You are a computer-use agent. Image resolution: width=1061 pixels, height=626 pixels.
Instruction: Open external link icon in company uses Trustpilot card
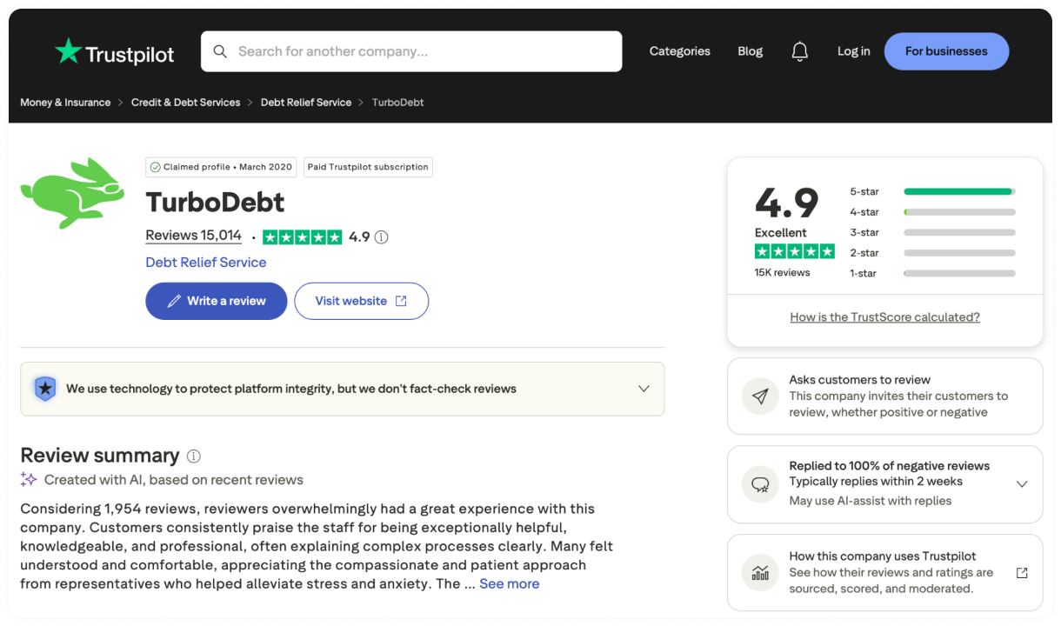tap(1022, 572)
